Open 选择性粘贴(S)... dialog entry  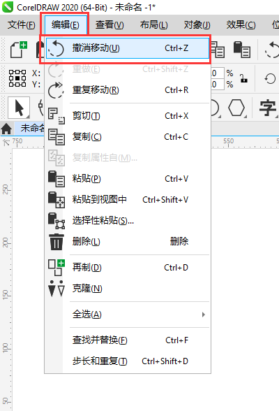click(x=128, y=221)
